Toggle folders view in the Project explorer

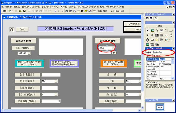pos(156,18)
